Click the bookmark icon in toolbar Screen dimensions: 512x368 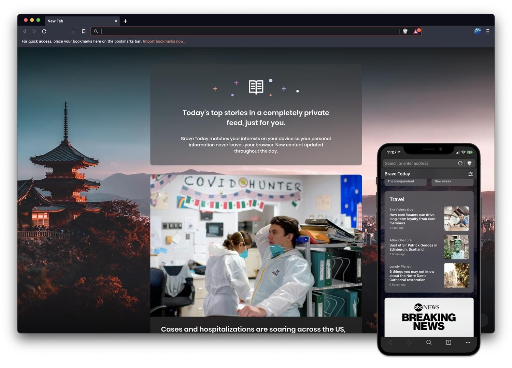(84, 31)
